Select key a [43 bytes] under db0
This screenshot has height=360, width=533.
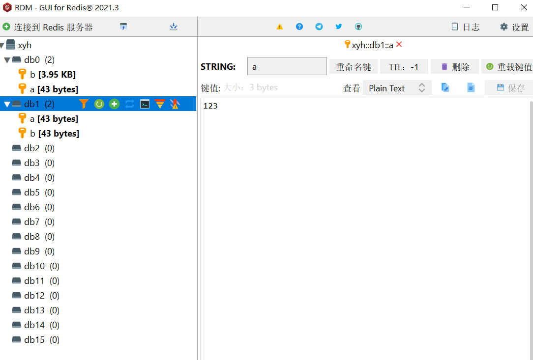[x=54, y=89]
